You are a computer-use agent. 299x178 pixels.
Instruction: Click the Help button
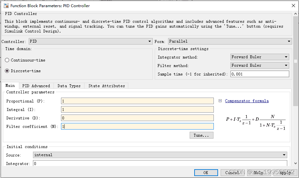pyautogui.click(x=259, y=172)
